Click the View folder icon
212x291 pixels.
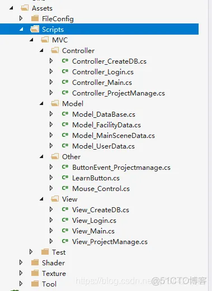[x=55, y=199]
